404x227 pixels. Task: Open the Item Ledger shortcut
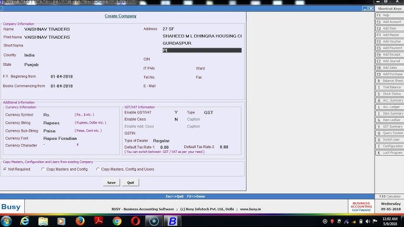click(x=390, y=120)
